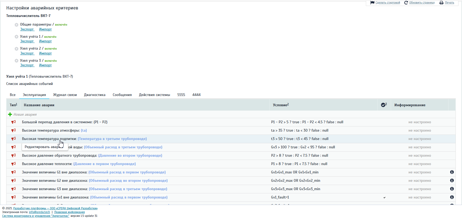Click megaphone icon for Высокая температура атмосферы row
The image size is (462, 219).
13,131
